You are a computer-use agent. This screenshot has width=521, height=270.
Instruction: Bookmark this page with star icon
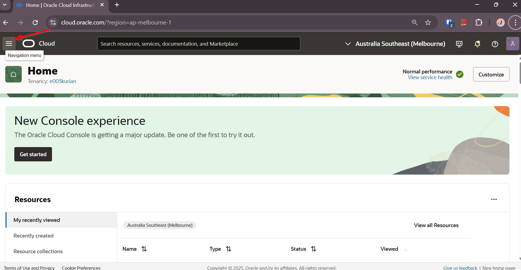(428, 23)
